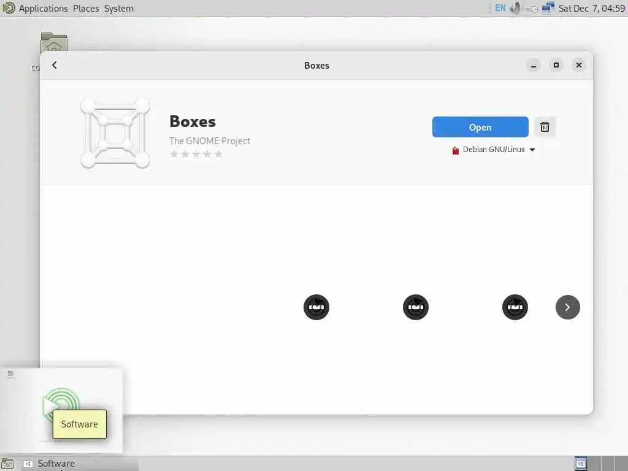Expand the Debian GNU/Linux source dropdown
This screenshot has height=471, width=628.
pos(494,150)
